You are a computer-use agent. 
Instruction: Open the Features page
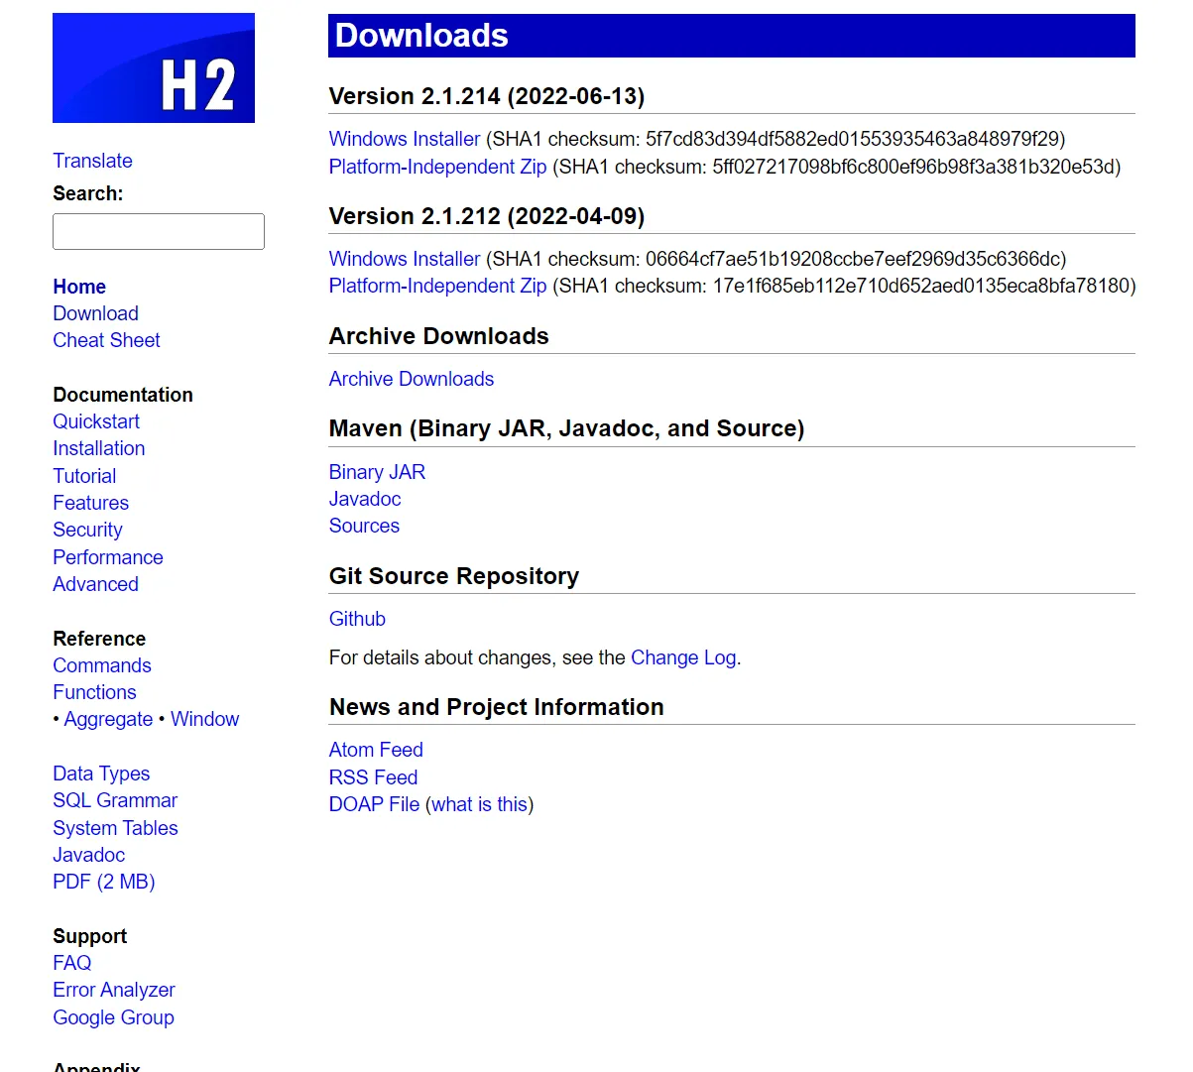pos(90,503)
